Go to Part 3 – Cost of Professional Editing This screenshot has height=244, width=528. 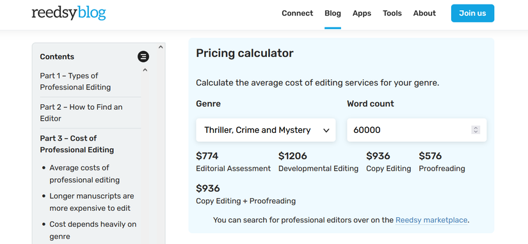[77, 144]
